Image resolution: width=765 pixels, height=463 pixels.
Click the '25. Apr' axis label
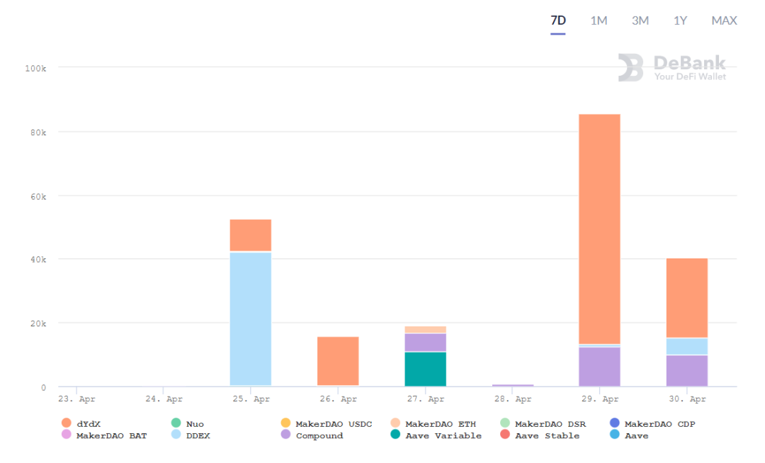[251, 399]
